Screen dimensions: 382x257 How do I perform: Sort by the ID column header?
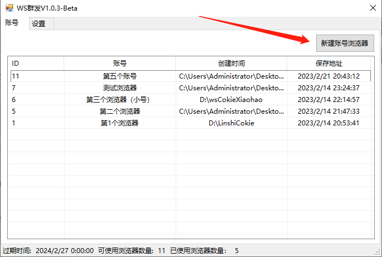coord(36,64)
